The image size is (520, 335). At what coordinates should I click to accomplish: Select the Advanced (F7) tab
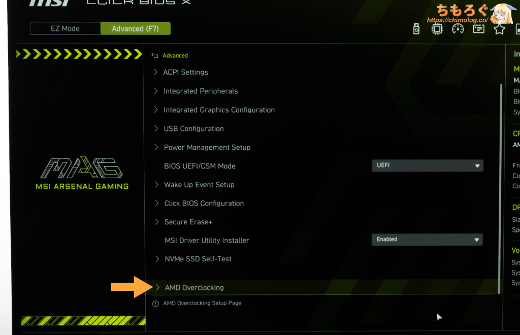click(135, 28)
